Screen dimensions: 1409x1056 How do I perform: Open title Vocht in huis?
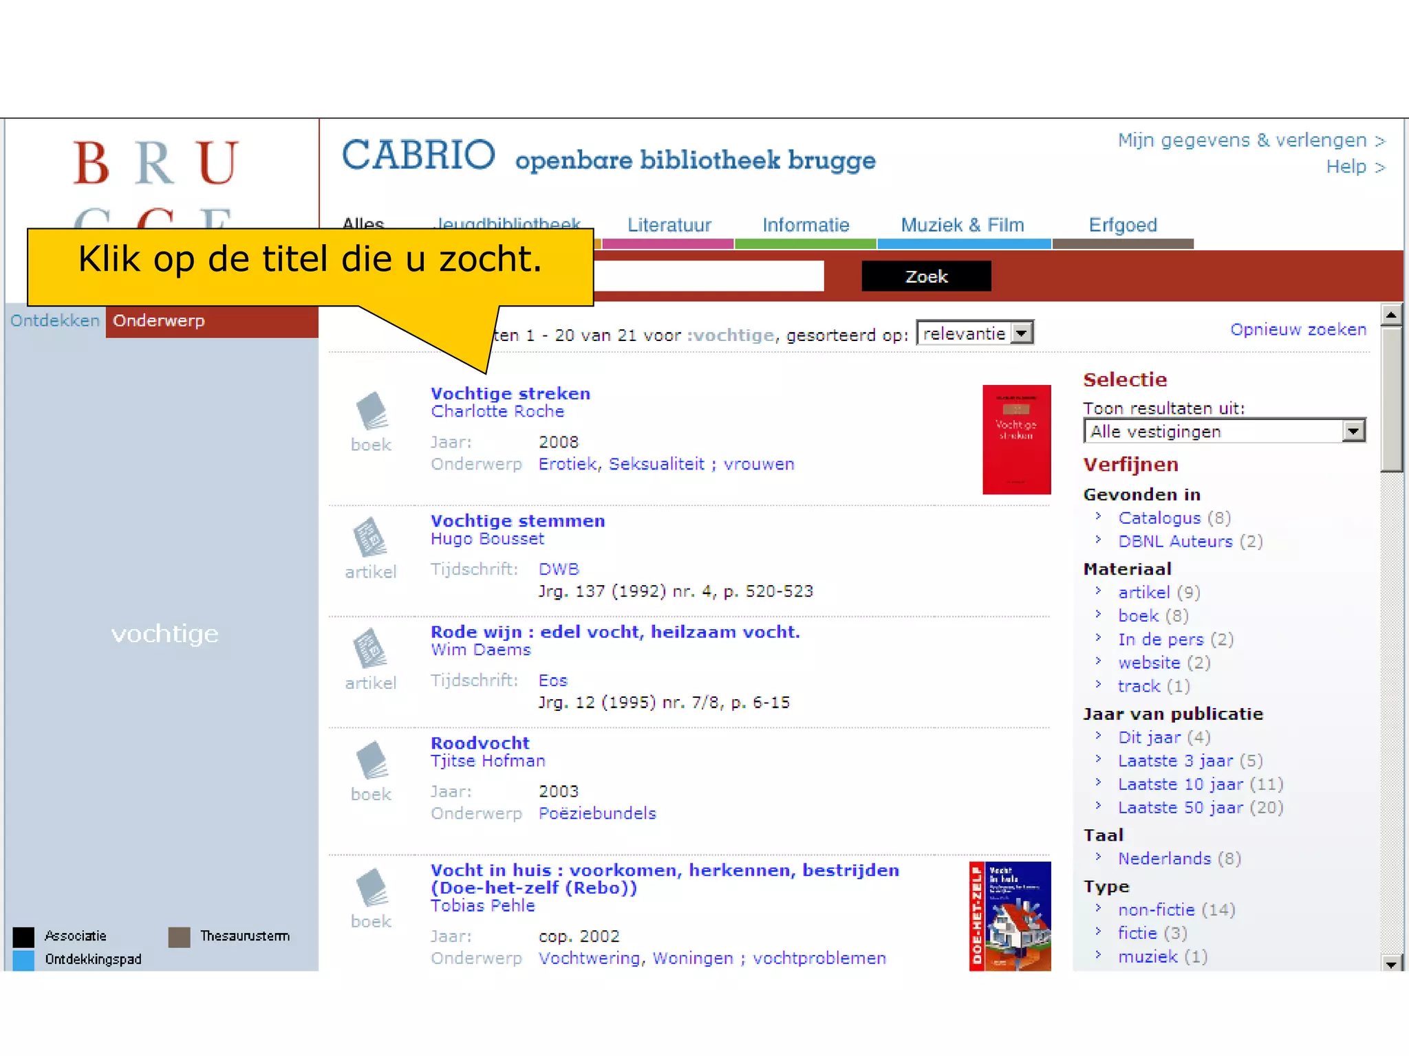click(x=665, y=879)
